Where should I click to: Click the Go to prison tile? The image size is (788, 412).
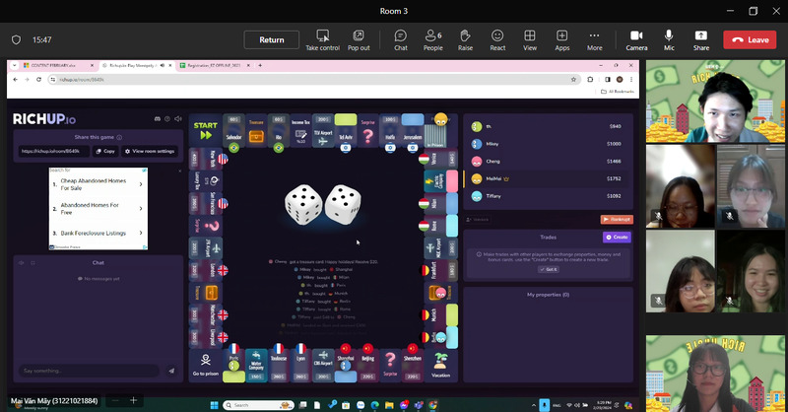coord(206,366)
